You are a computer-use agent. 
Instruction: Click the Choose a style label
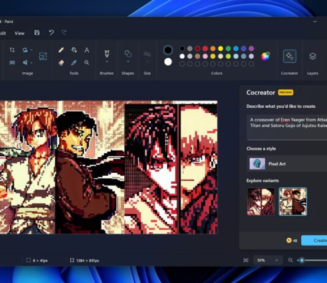(x=261, y=149)
